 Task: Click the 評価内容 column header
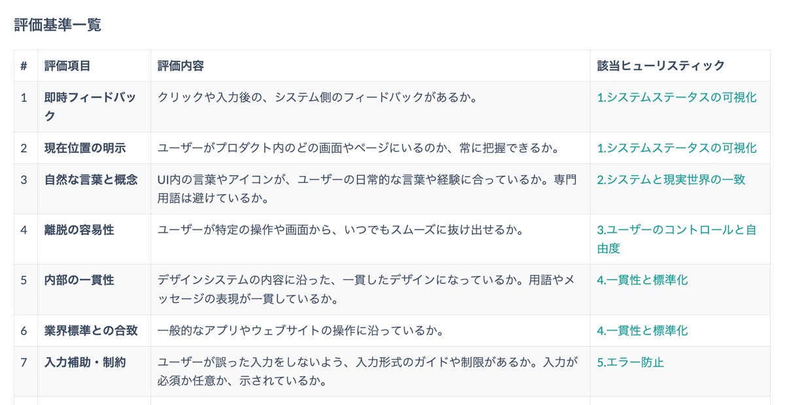(x=181, y=66)
